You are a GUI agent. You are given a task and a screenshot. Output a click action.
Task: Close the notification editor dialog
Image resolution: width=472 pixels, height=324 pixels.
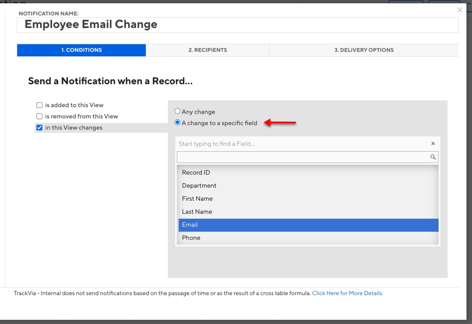[459, 10]
